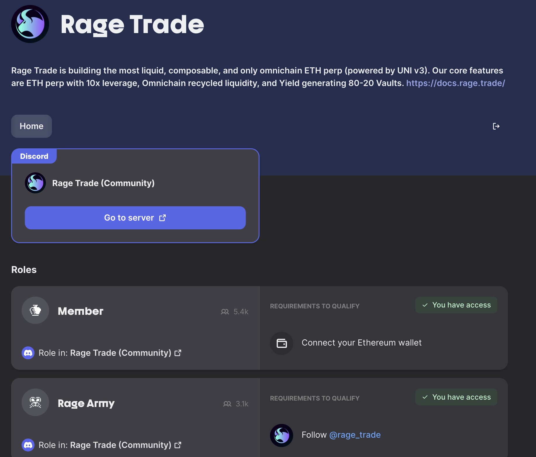Click the members count icon showing 5.4k

click(225, 312)
